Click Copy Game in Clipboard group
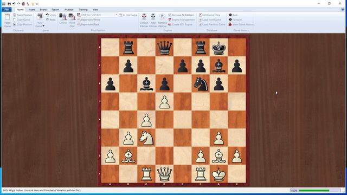 point(21,19)
